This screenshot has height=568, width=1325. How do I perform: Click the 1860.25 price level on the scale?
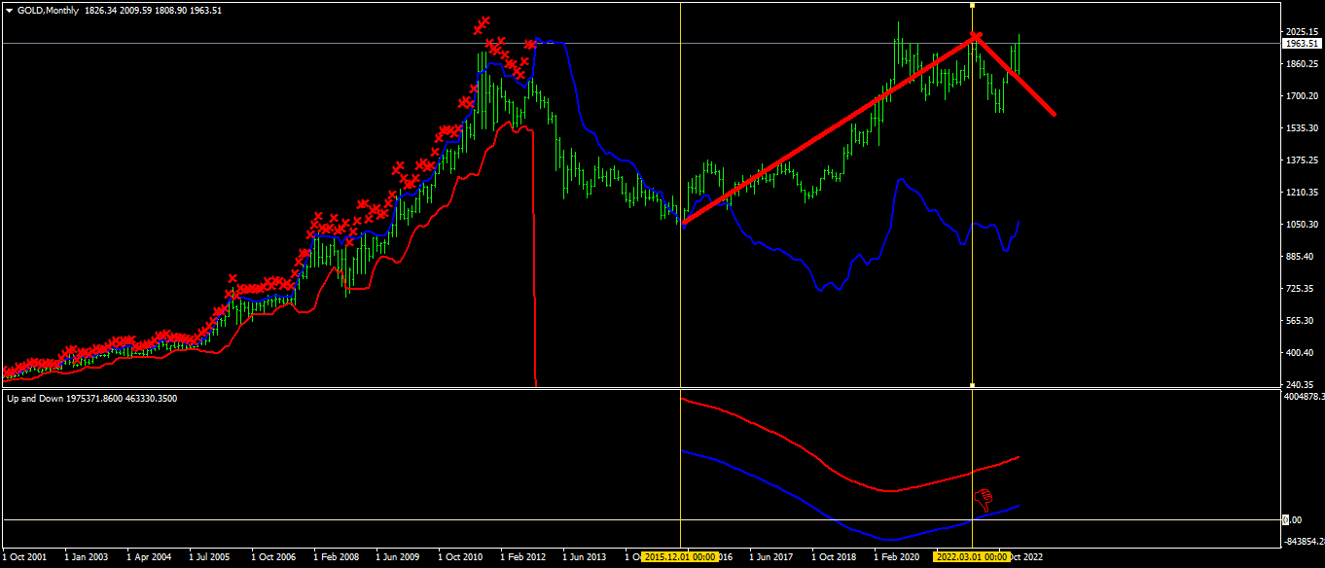click(1302, 64)
